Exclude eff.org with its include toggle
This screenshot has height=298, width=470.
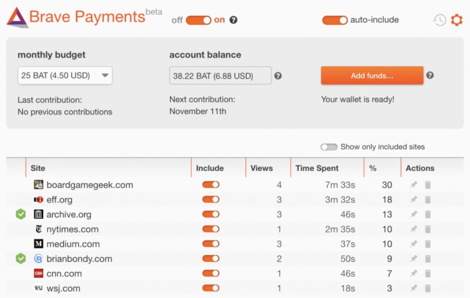coord(211,200)
